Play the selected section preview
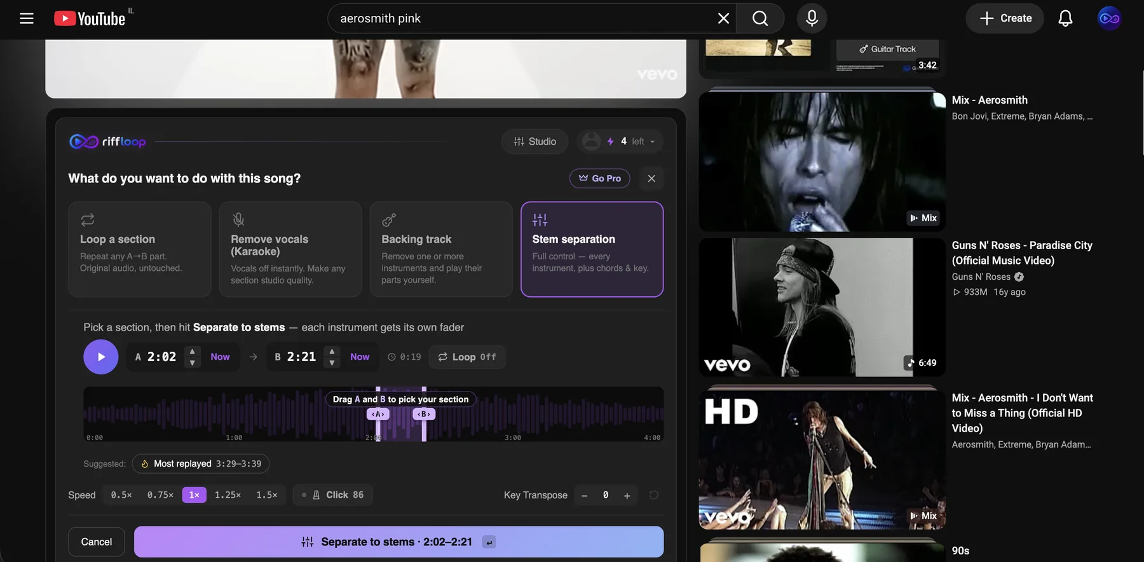Viewport: 1144px width, 562px height. tap(101, 357)
